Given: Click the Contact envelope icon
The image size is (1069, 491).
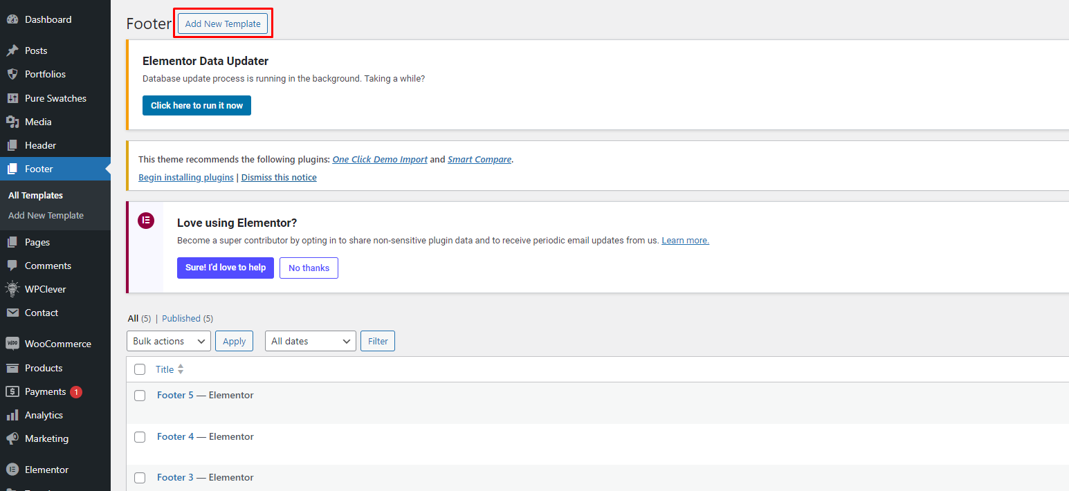Looking at the screenshot, I should pos(12,313).
